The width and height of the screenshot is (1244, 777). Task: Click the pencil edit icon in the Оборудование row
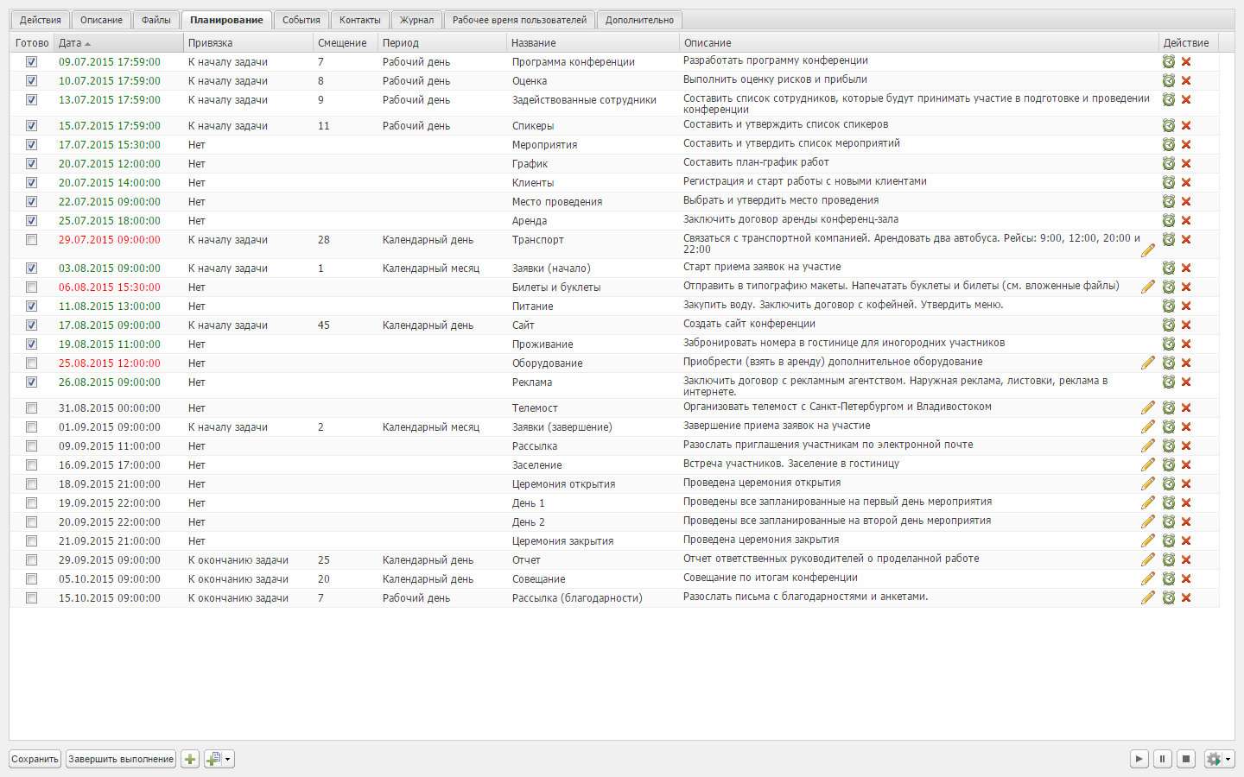pyautogui.click(x=1148, y=363)
